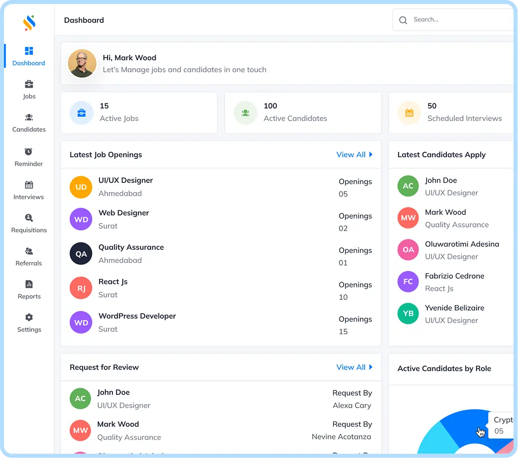Click the MW avatar in Latest Candidates Apply
518x458 pixels.
408,218
